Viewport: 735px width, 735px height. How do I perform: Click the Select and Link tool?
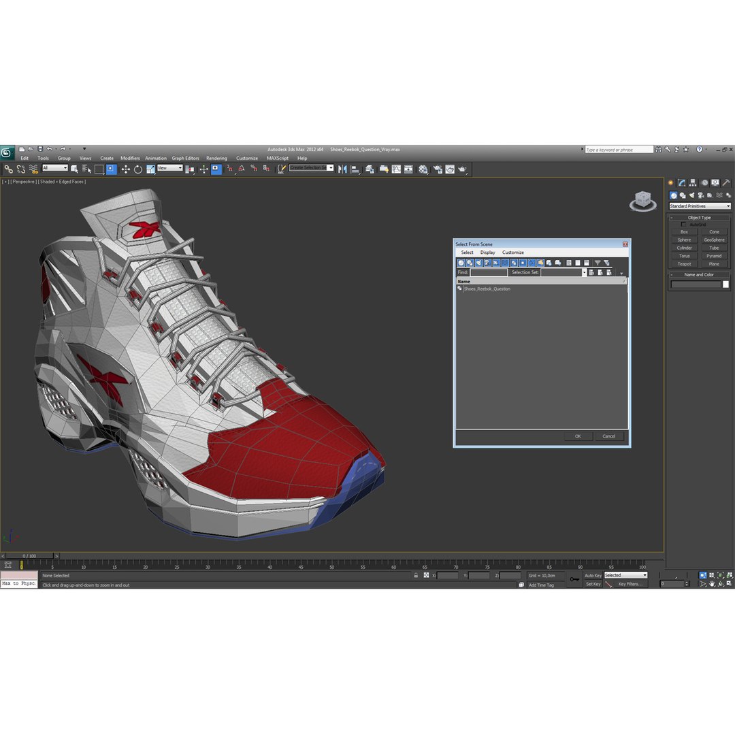click(x=8, y=169)
